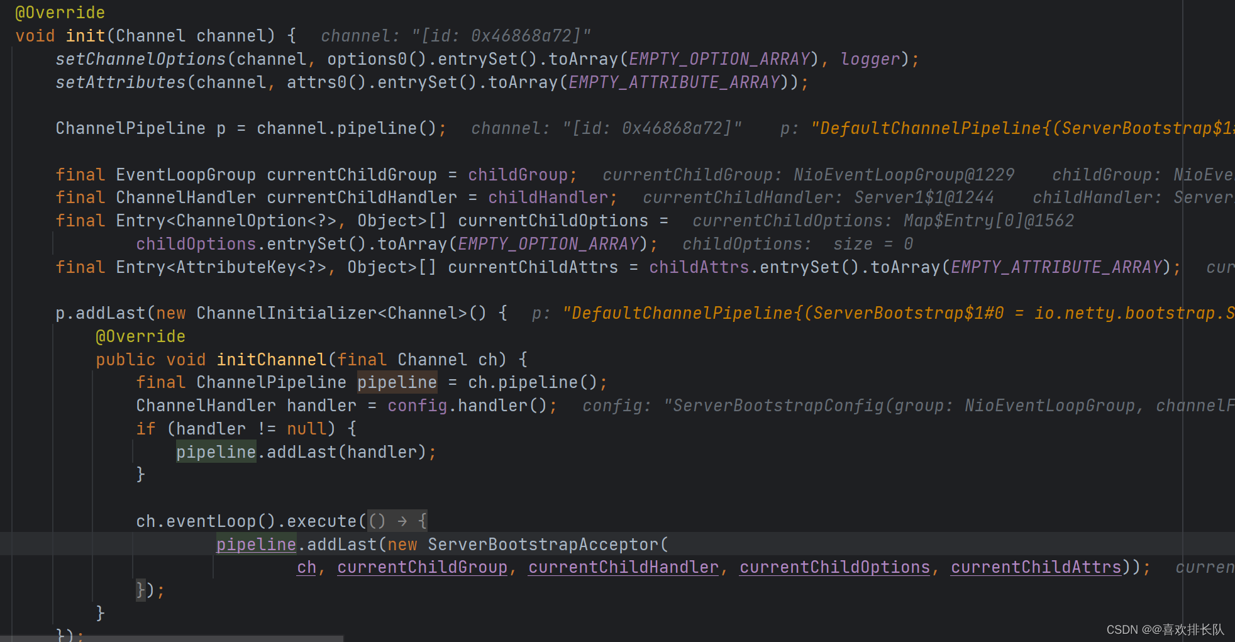Click options0() in the setChannelOptions line
1235x642 pixels.
tap(377, 59)
